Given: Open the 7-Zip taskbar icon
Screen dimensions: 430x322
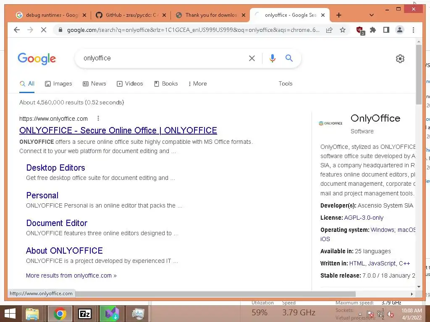Looking at the screenshot, I should (x=85, y=314).
